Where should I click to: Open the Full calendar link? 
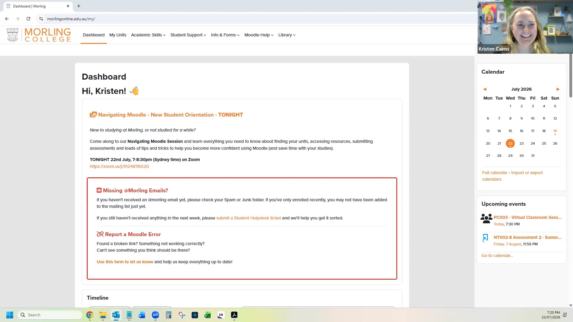point(495,173)
